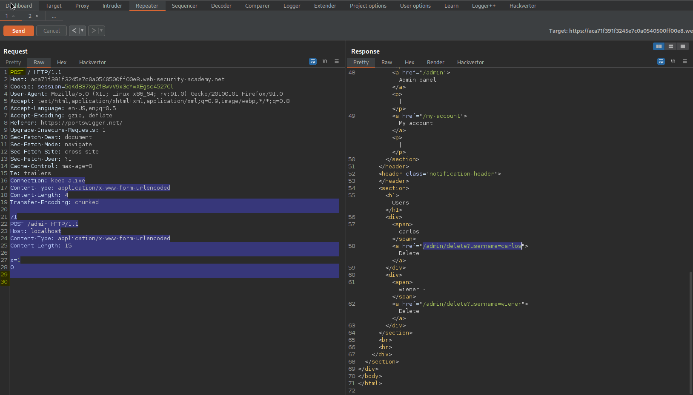Viewport: 693px width, 395px height.
Task: Open the Learn tab
Action: tap(452, 6)
